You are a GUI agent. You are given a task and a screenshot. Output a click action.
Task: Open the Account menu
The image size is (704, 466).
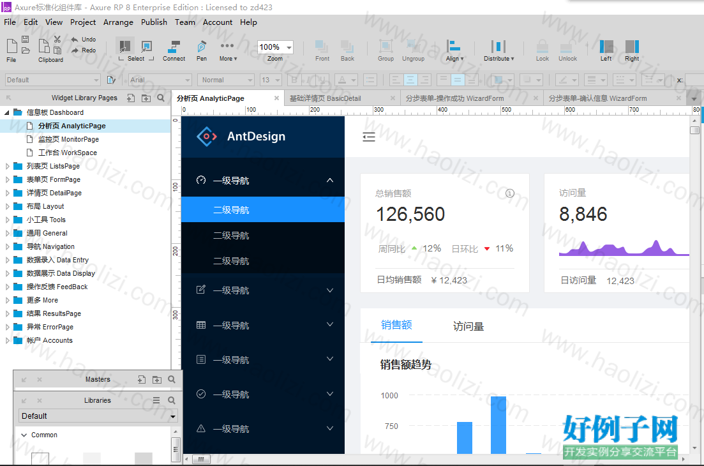point(217,22)
